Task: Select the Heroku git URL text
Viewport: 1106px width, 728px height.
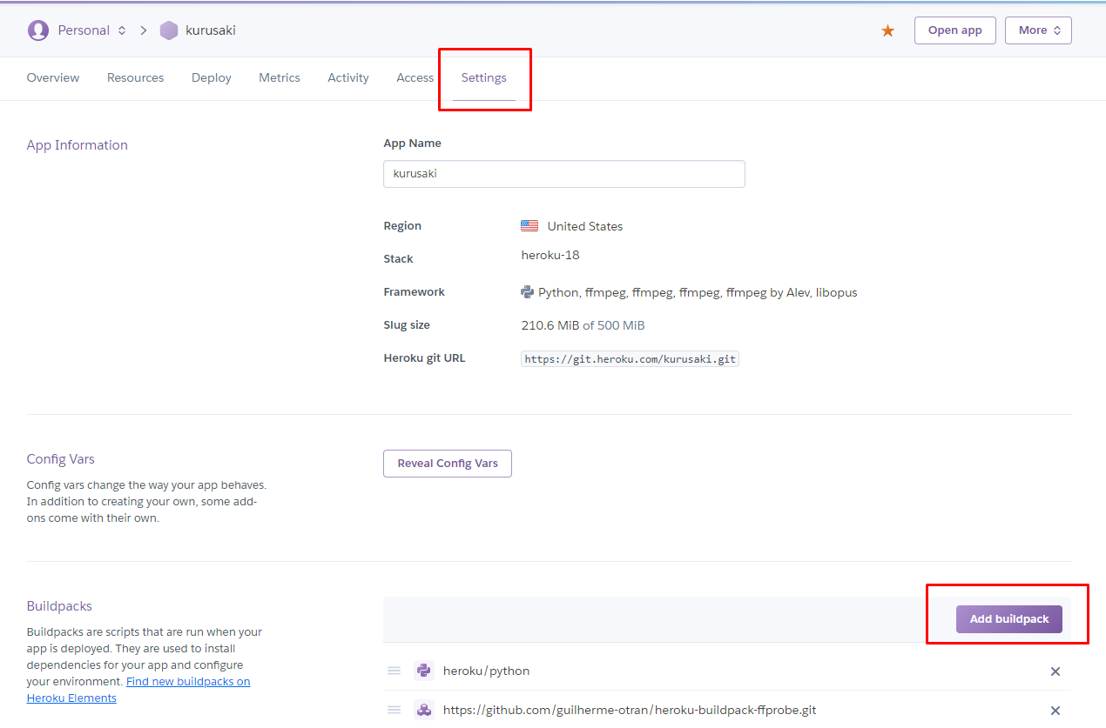Action: click(630, 359)
